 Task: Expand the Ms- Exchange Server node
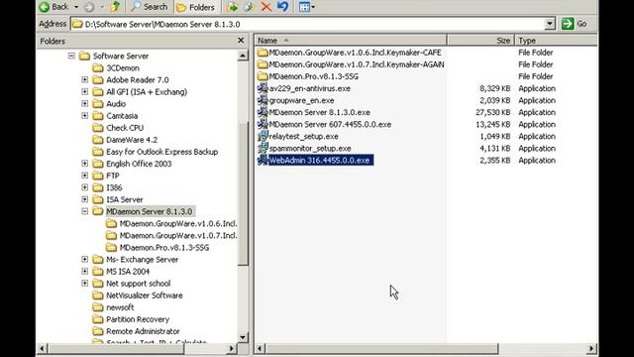(84, 260)
